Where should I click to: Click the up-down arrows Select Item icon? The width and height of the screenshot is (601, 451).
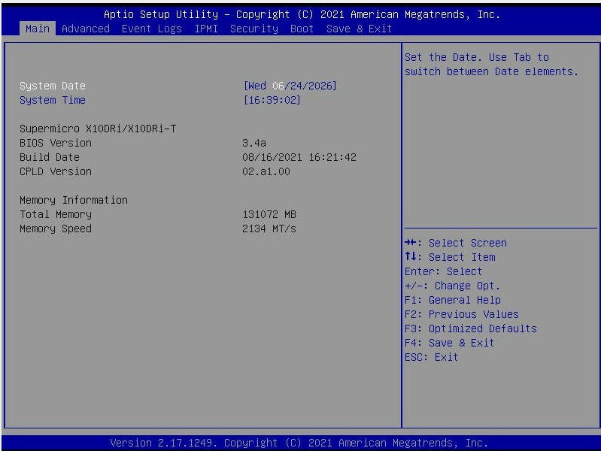[x=411, y=256]
